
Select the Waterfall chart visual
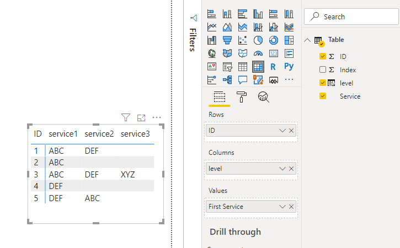[212, 40]
